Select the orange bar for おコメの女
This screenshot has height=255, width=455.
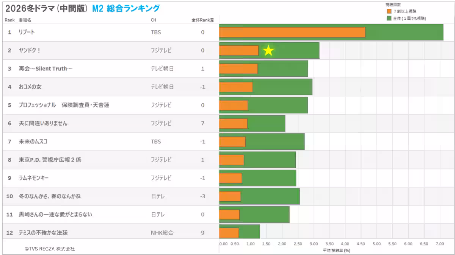pyautogui.click(x=236, y=87)
